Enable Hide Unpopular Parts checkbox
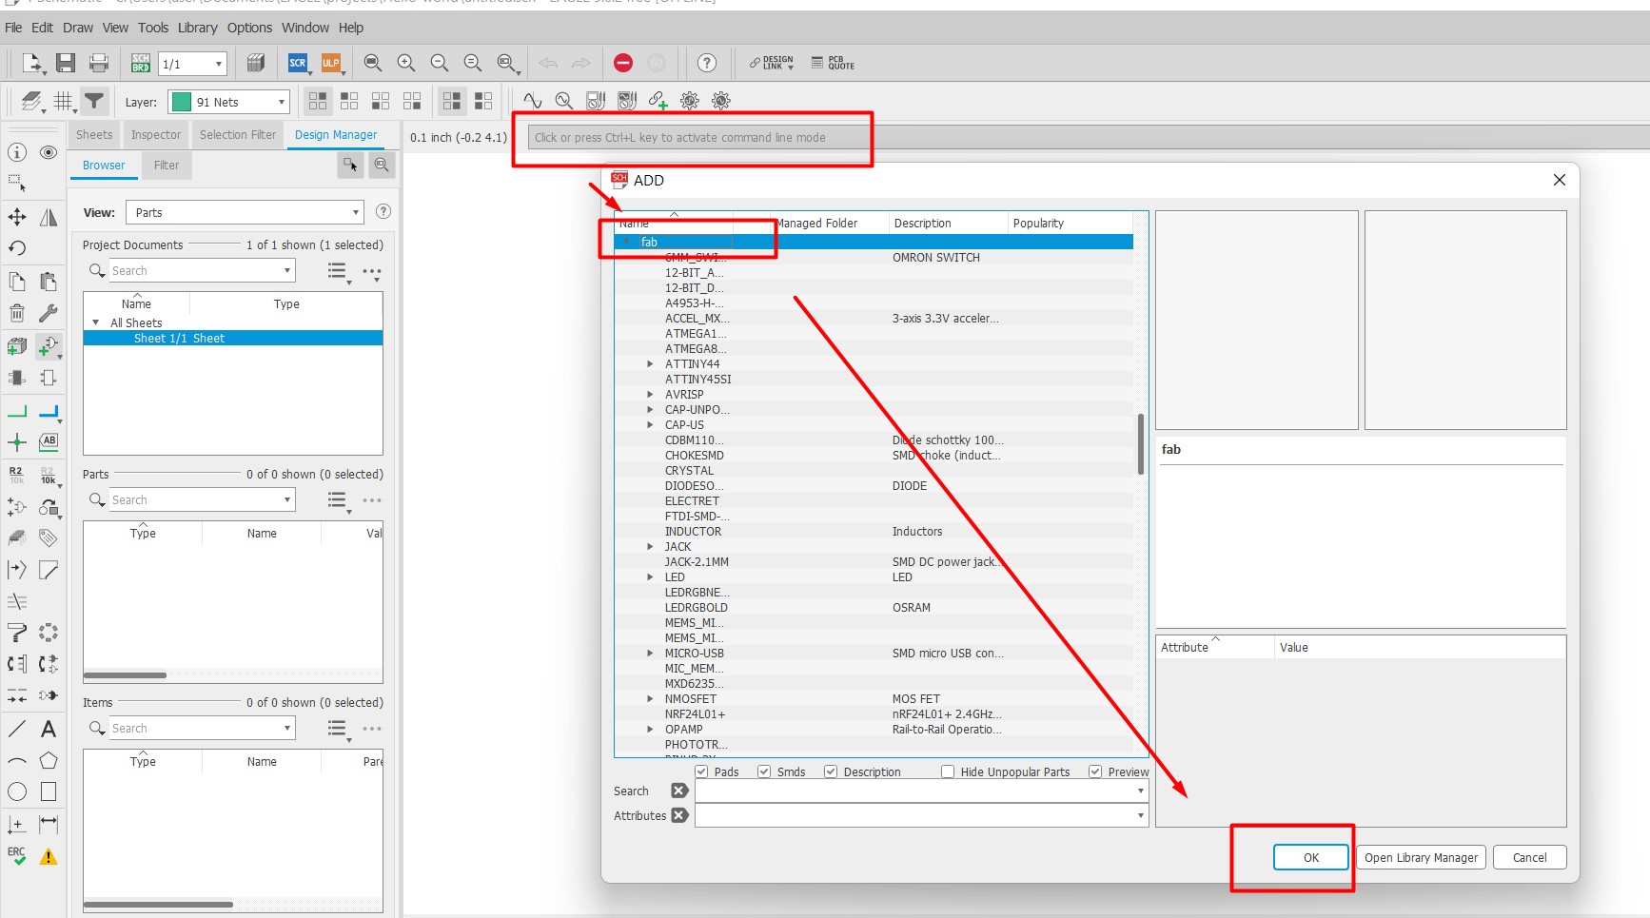Viewport: 1650px width, 918px height. [x=948, y=772]
